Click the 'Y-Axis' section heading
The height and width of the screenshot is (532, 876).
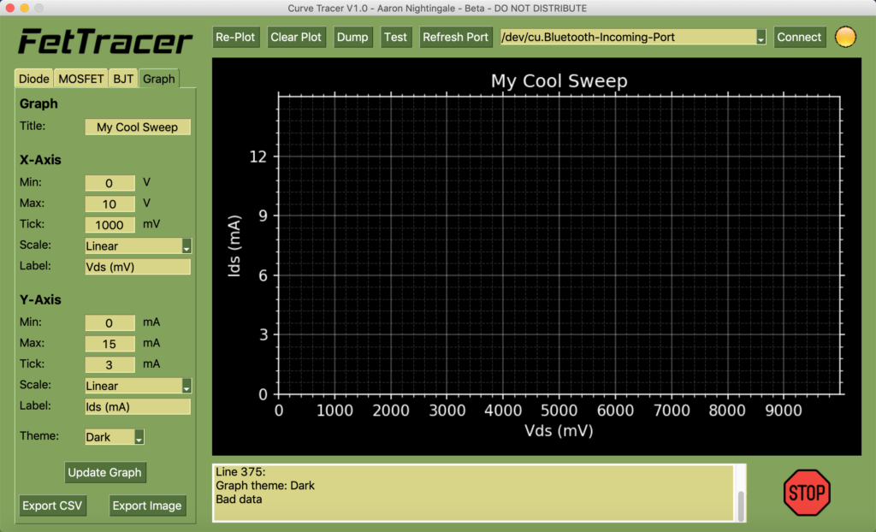(40, 299)
